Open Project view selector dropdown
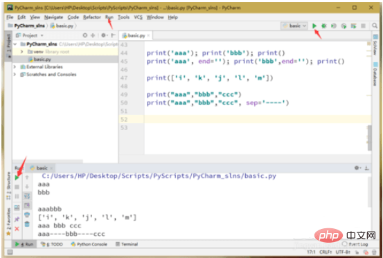The width and height of the screenshot is (383, 258). pos(30,35)
